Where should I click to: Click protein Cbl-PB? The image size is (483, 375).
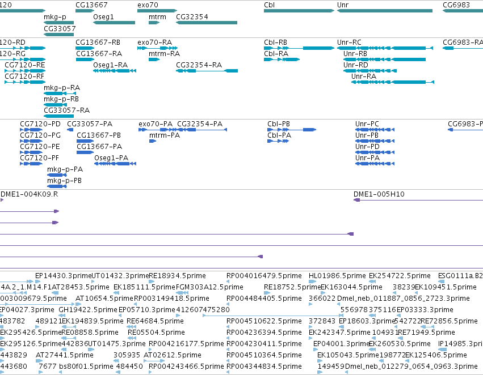tap(279, 124)
